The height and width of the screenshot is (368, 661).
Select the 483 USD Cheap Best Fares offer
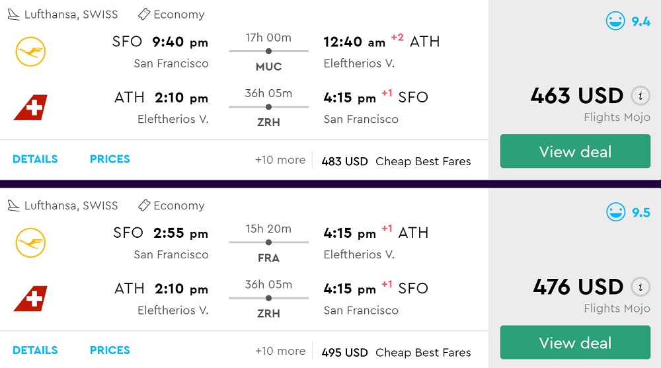[396, 161]
